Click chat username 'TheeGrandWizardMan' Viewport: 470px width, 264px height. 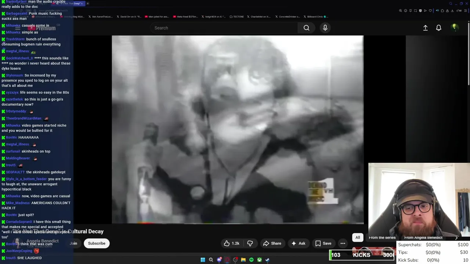pyautogui.click(x=23, y=118)
